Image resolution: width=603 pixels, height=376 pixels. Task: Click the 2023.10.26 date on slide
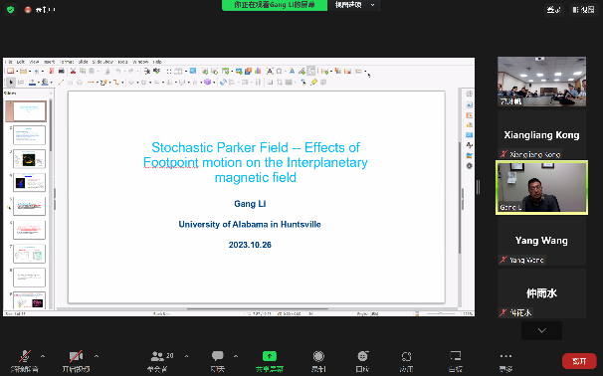coord(250,245)
